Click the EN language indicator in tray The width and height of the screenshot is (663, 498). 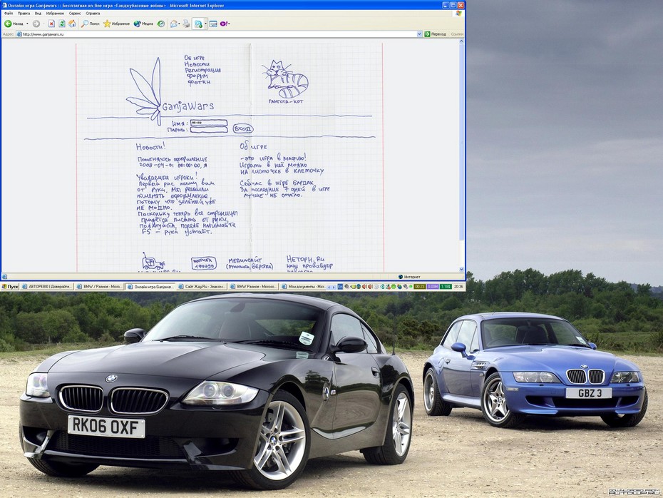(340, 286)
